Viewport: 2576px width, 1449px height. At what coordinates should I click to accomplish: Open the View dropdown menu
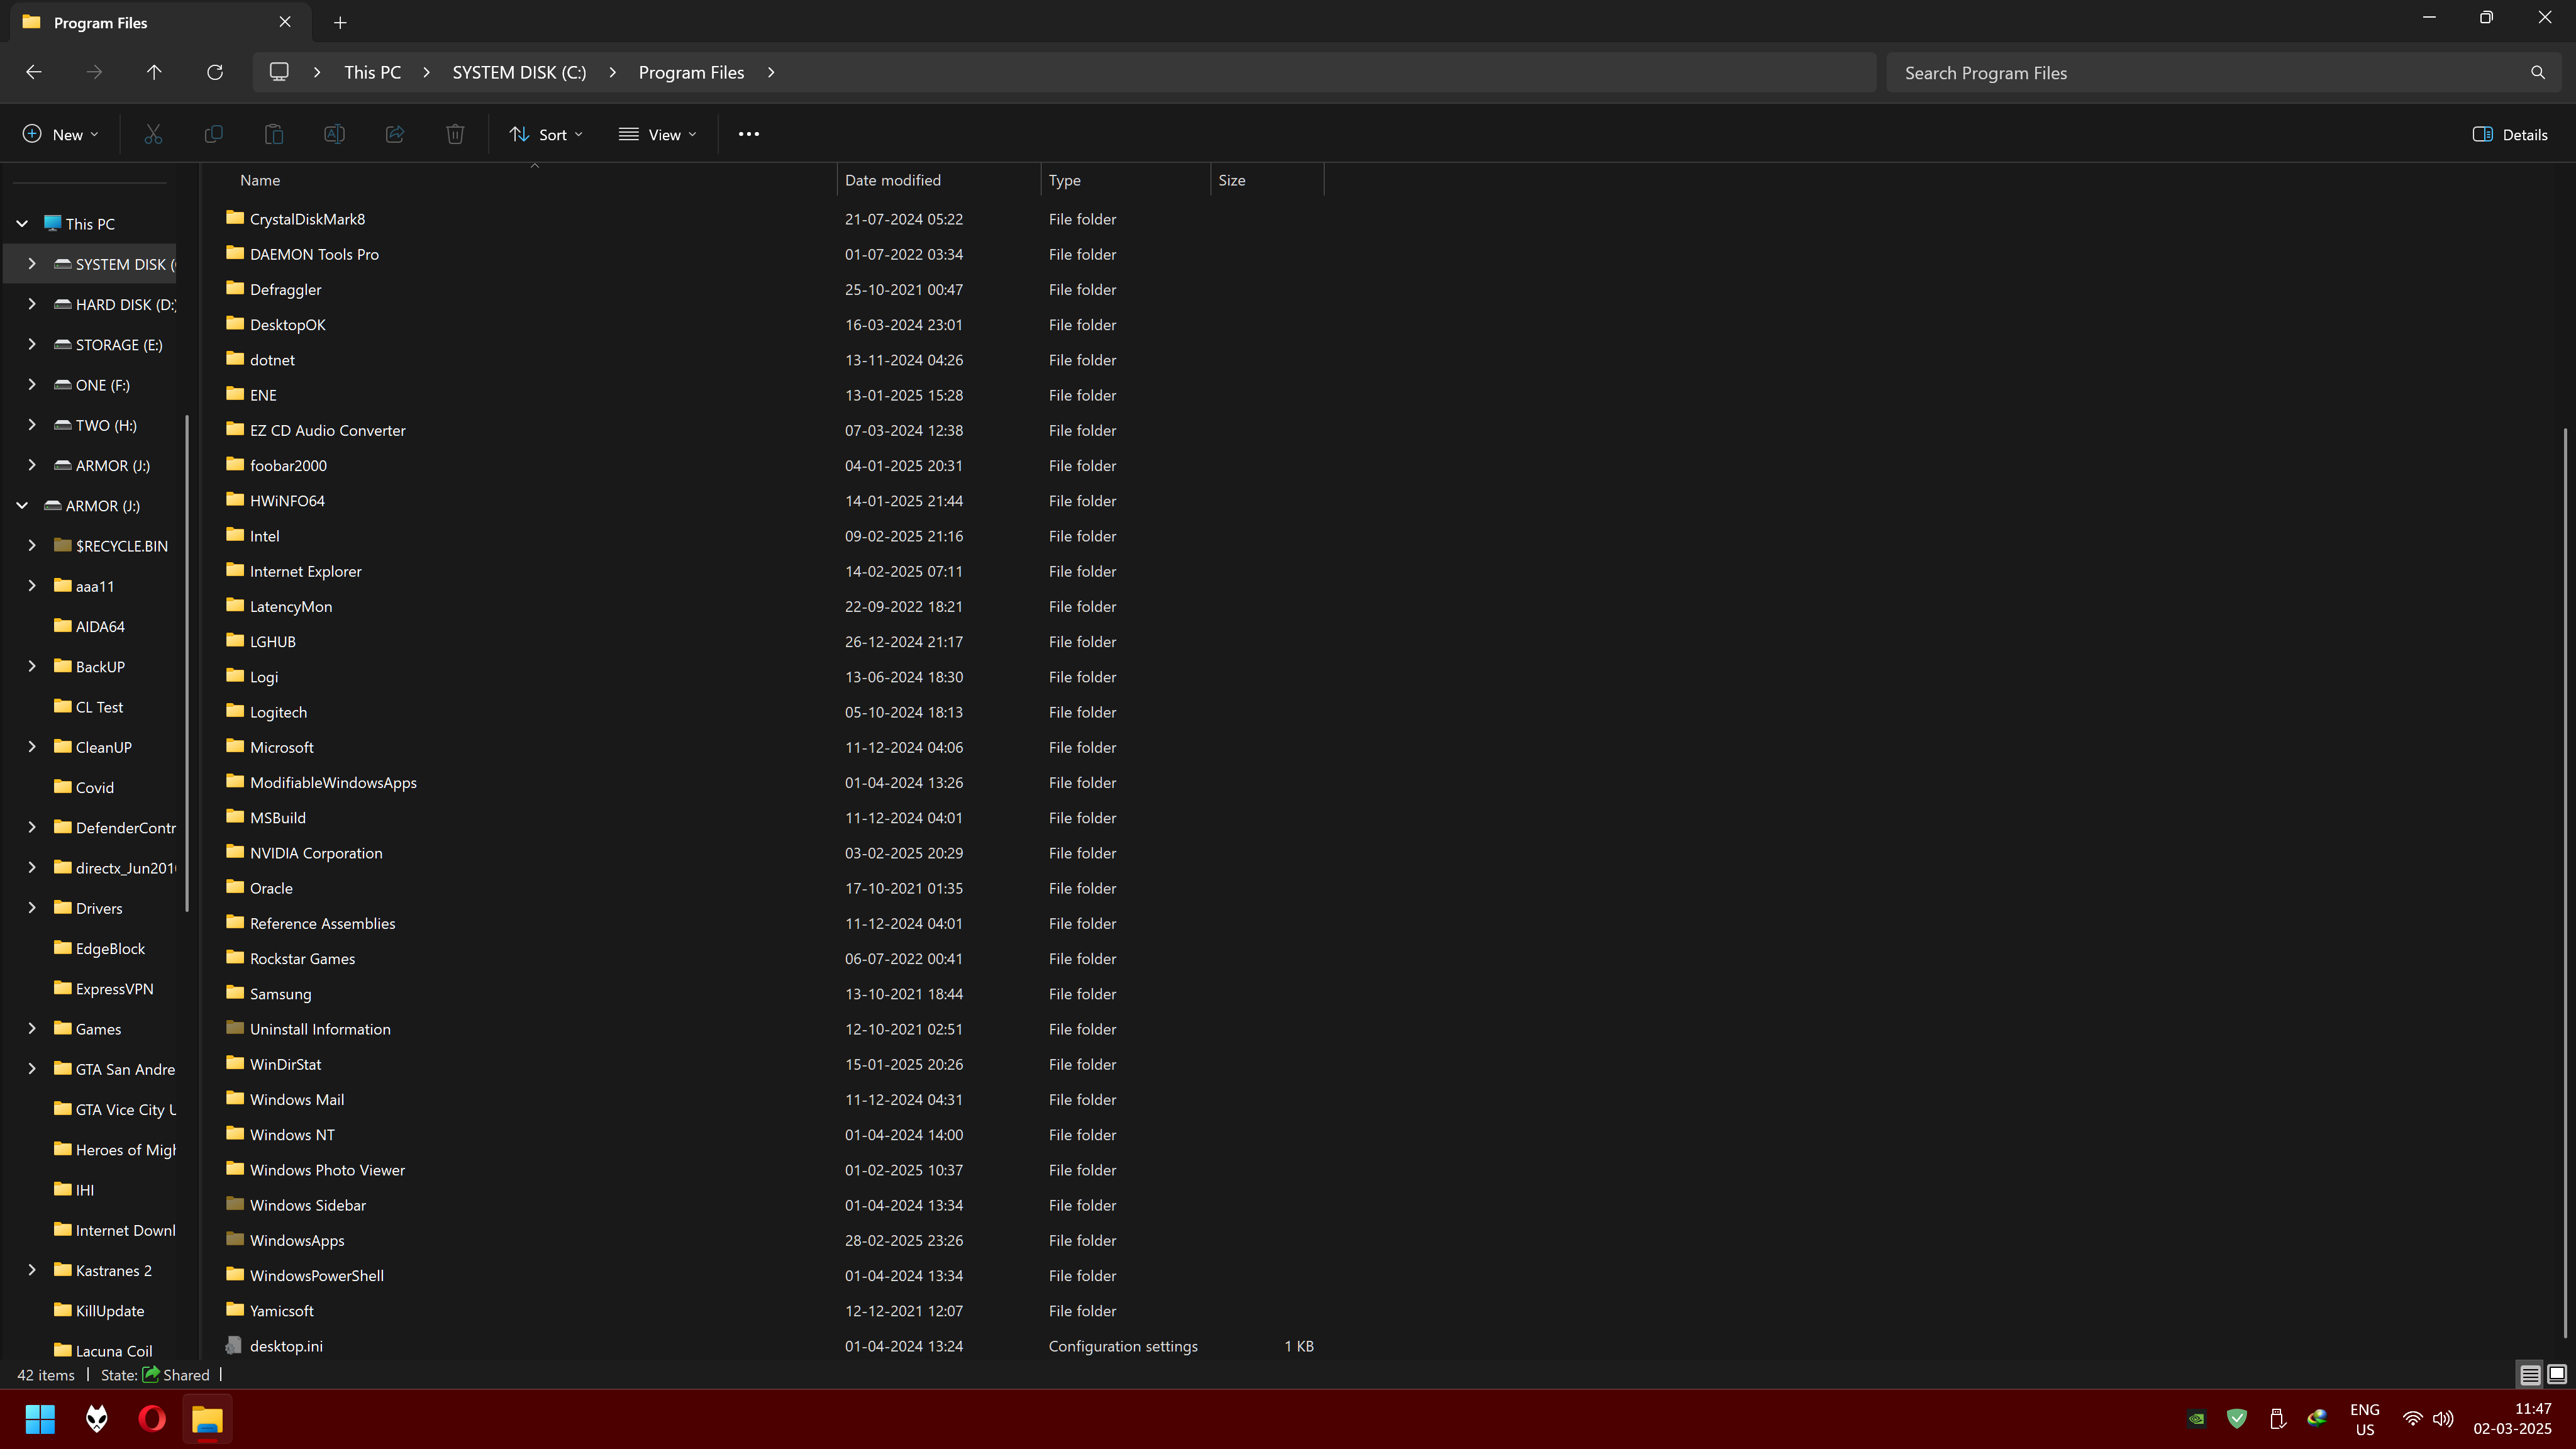[x=658, y=134]
